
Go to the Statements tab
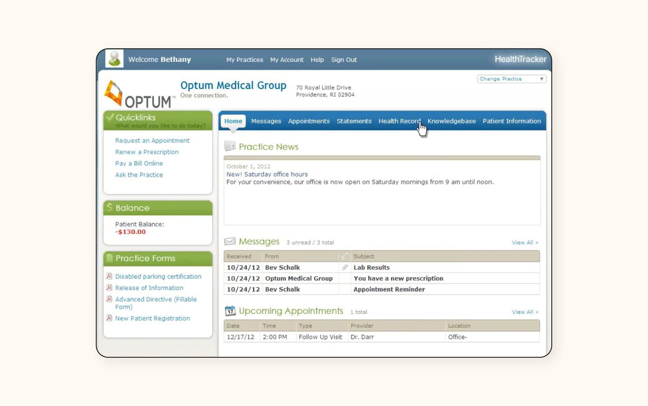pos(354,121)
